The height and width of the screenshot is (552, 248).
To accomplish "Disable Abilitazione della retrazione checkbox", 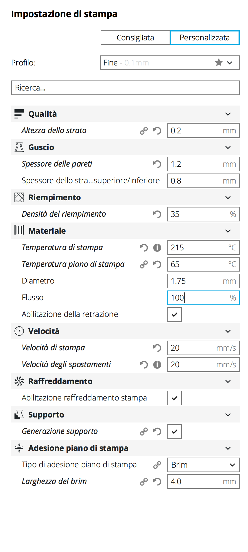I will point(175,314).
